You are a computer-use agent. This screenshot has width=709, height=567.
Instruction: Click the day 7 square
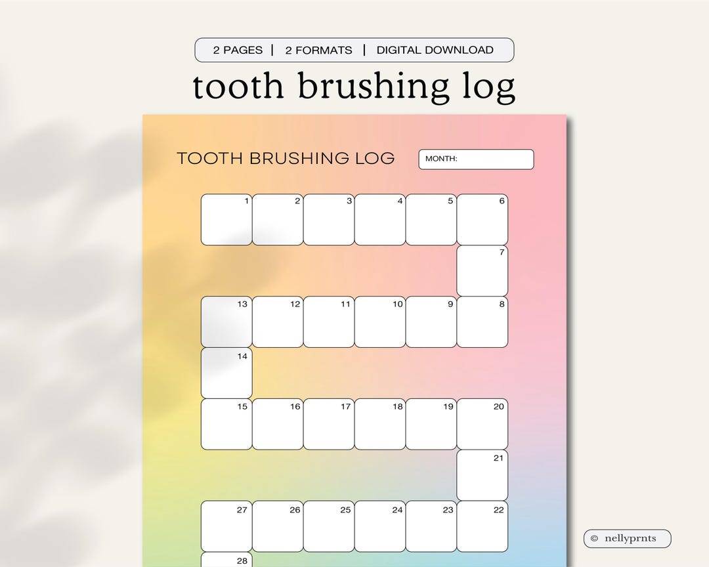[x=483, y=270]
